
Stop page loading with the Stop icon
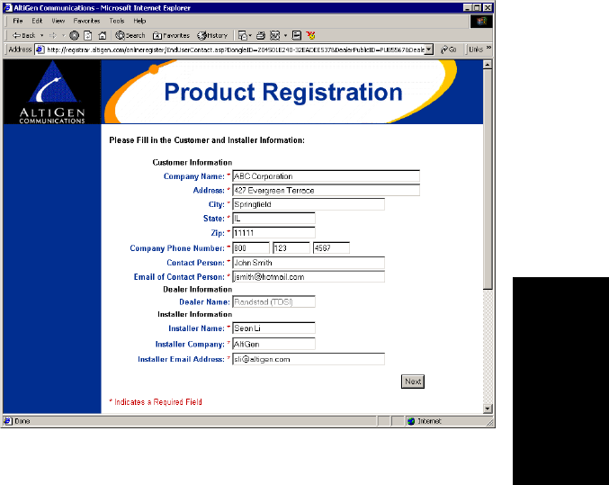click(74, 35)
